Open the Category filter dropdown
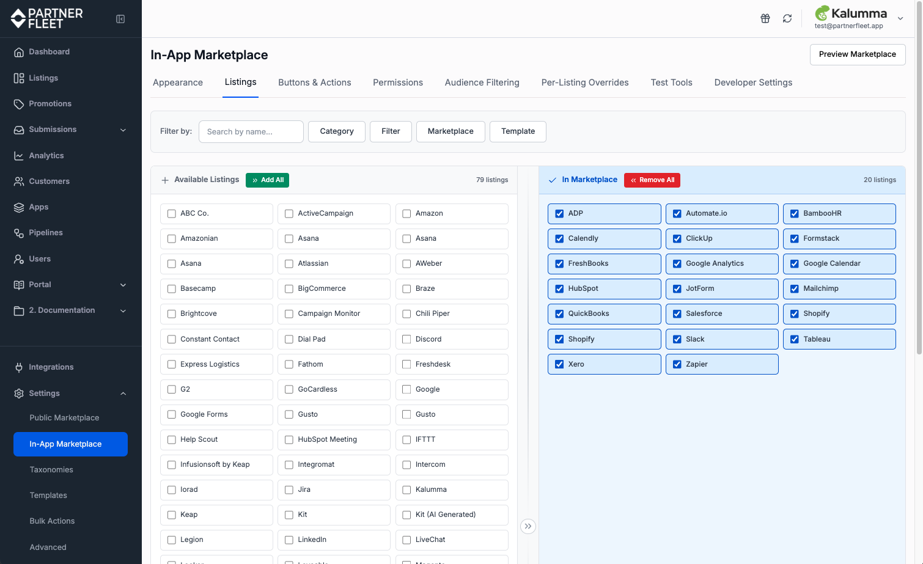The height and width of the screenshot is (564, 923). point(337,131)
